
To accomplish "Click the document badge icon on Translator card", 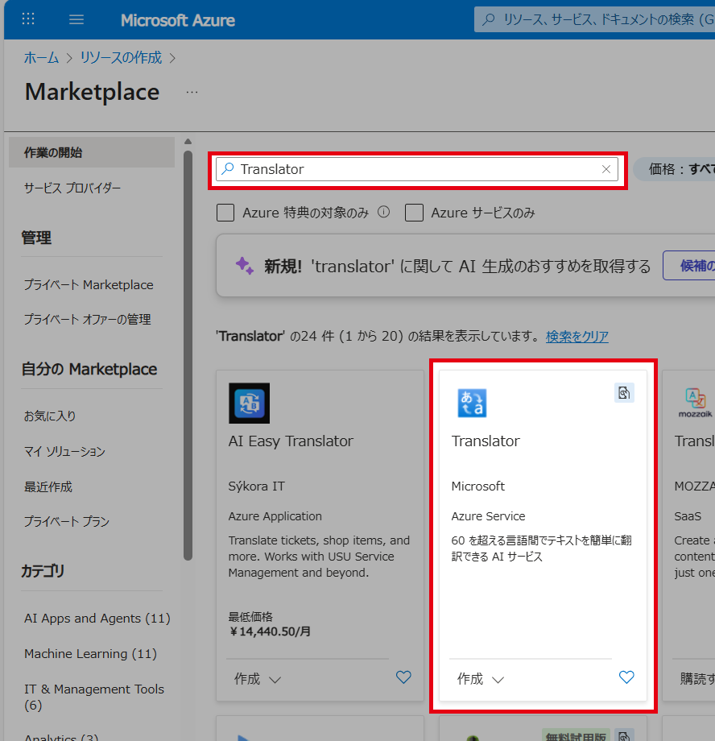I will coord(624,392).
